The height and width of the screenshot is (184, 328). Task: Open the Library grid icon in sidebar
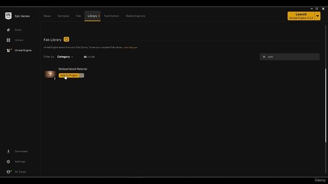coord(8,40)
